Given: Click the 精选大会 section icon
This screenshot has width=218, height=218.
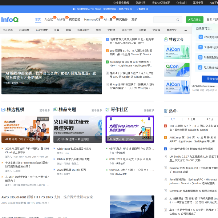Looking at the screenshot, I should click(166, 40).
